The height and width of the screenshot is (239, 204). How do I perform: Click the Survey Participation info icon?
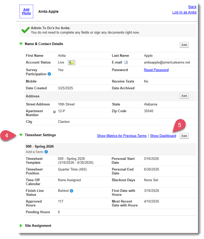(49, 74)
